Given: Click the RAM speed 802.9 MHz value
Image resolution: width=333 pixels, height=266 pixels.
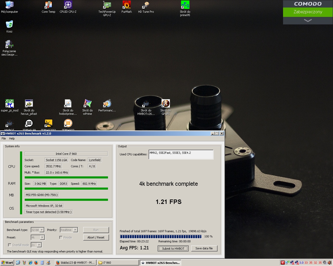Looking at the screenshot, I should [89, 184].
